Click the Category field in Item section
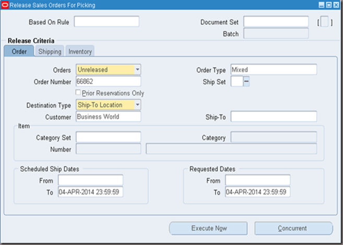 (274, 137)
